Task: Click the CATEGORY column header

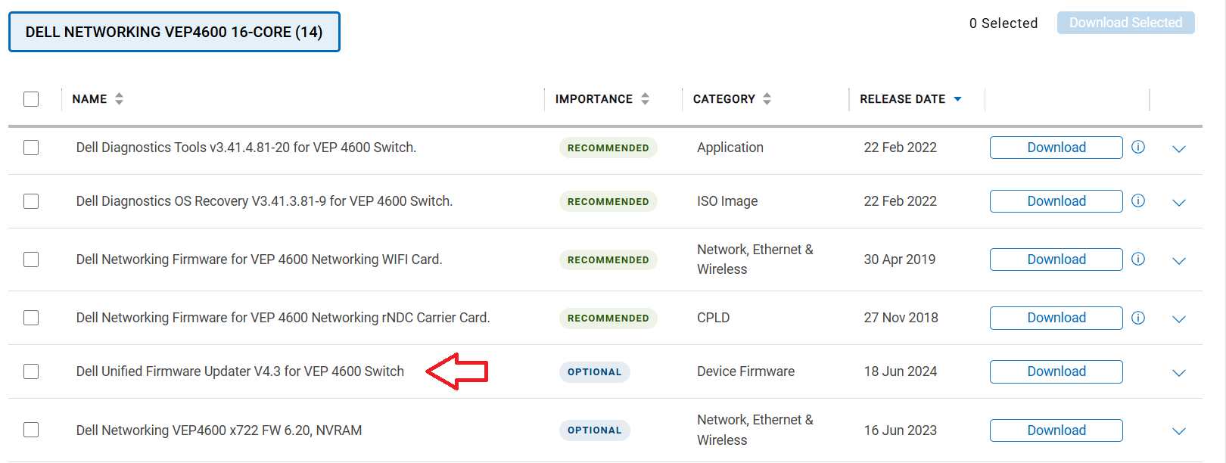Action: point(724,99)
